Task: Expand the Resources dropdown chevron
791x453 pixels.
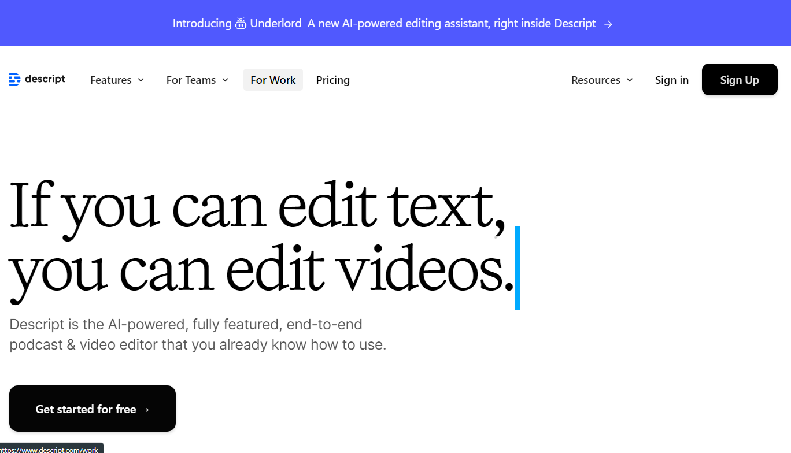Action: (x=630, y=80)
